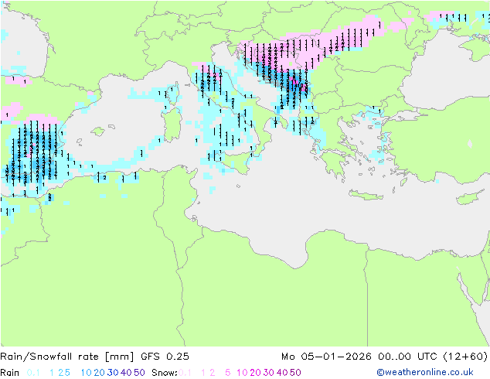This screenshot has width=490, height=379.
Task: Click the Rain legend value 0.1
Action: click(33, 373)
